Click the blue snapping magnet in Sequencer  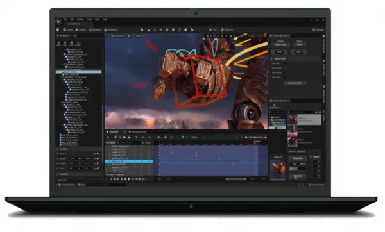pos(182,137)
